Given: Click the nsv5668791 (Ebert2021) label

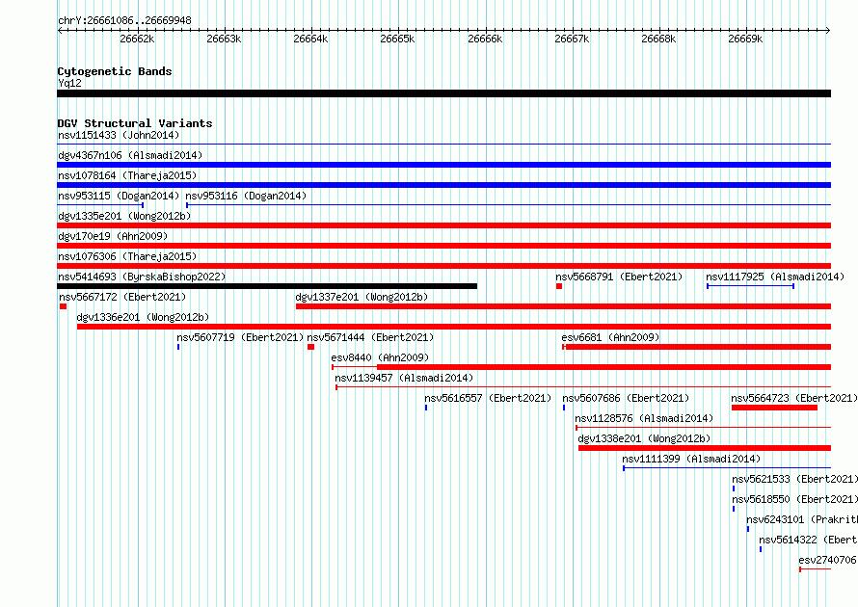Looking at the screenshot, I should point(619,277).
